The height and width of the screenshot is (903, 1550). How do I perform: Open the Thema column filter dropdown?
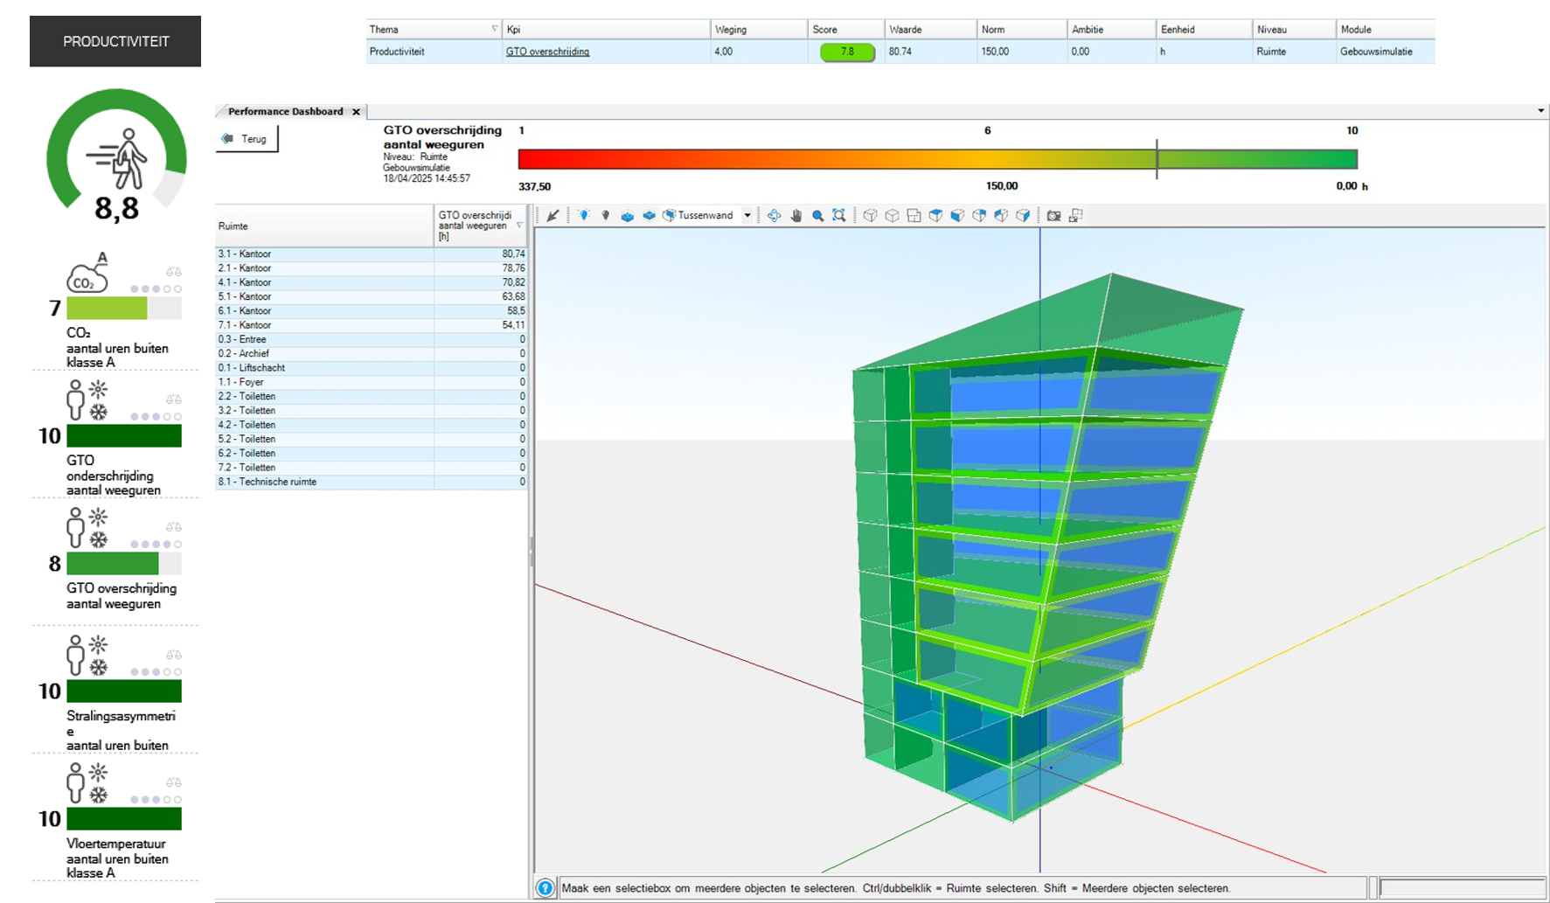[495, 30]
